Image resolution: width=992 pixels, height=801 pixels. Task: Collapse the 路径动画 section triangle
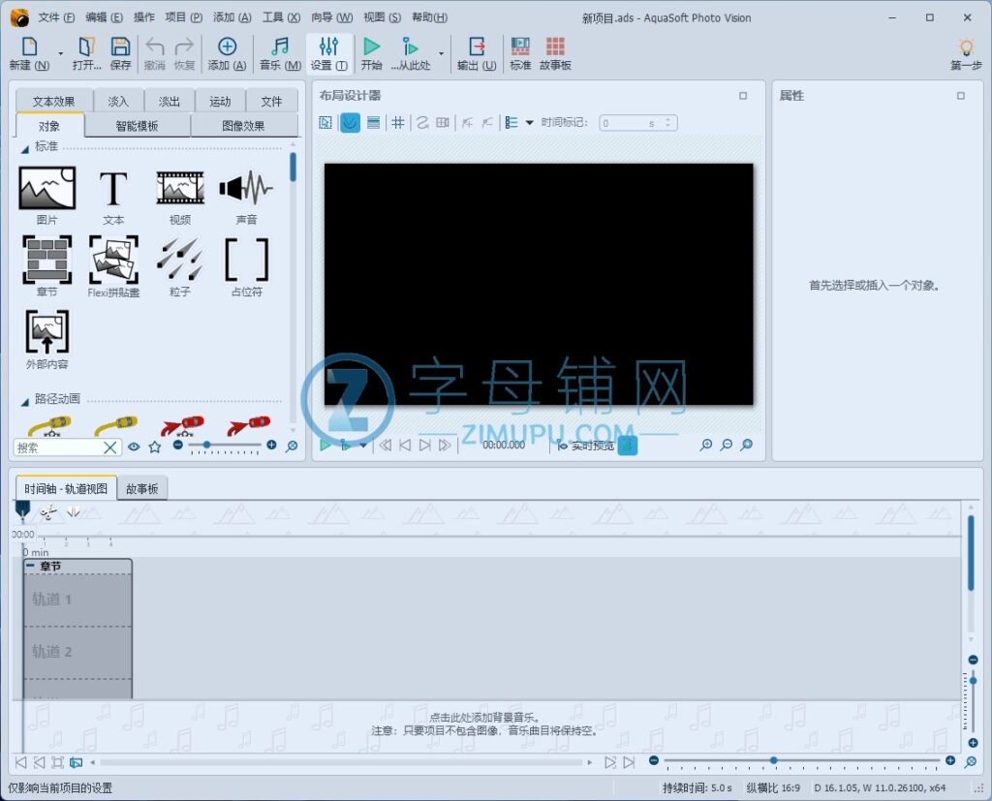pos(24,402)
